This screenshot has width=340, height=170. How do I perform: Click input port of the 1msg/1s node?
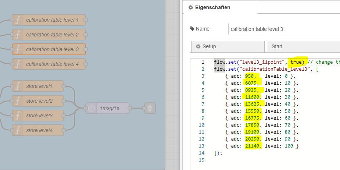[86, 108]
